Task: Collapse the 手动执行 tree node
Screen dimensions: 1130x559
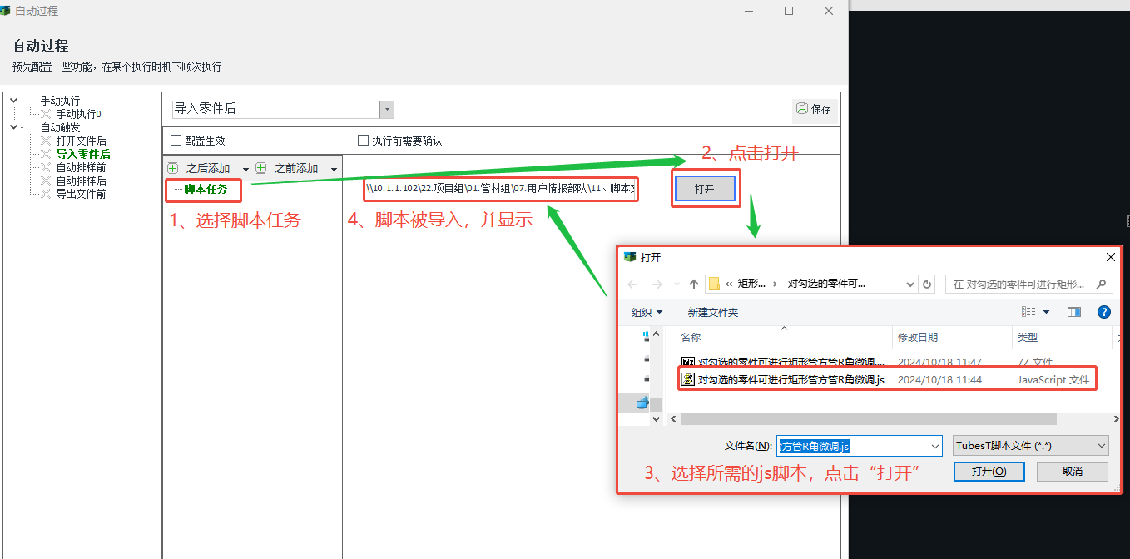Action: pos(14,101)
